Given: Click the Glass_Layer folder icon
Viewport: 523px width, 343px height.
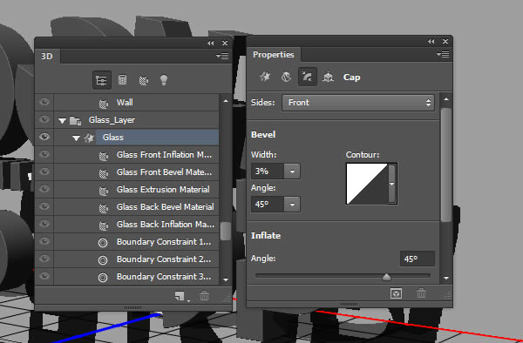Looking at the screenshot, I should coord(76,120).
